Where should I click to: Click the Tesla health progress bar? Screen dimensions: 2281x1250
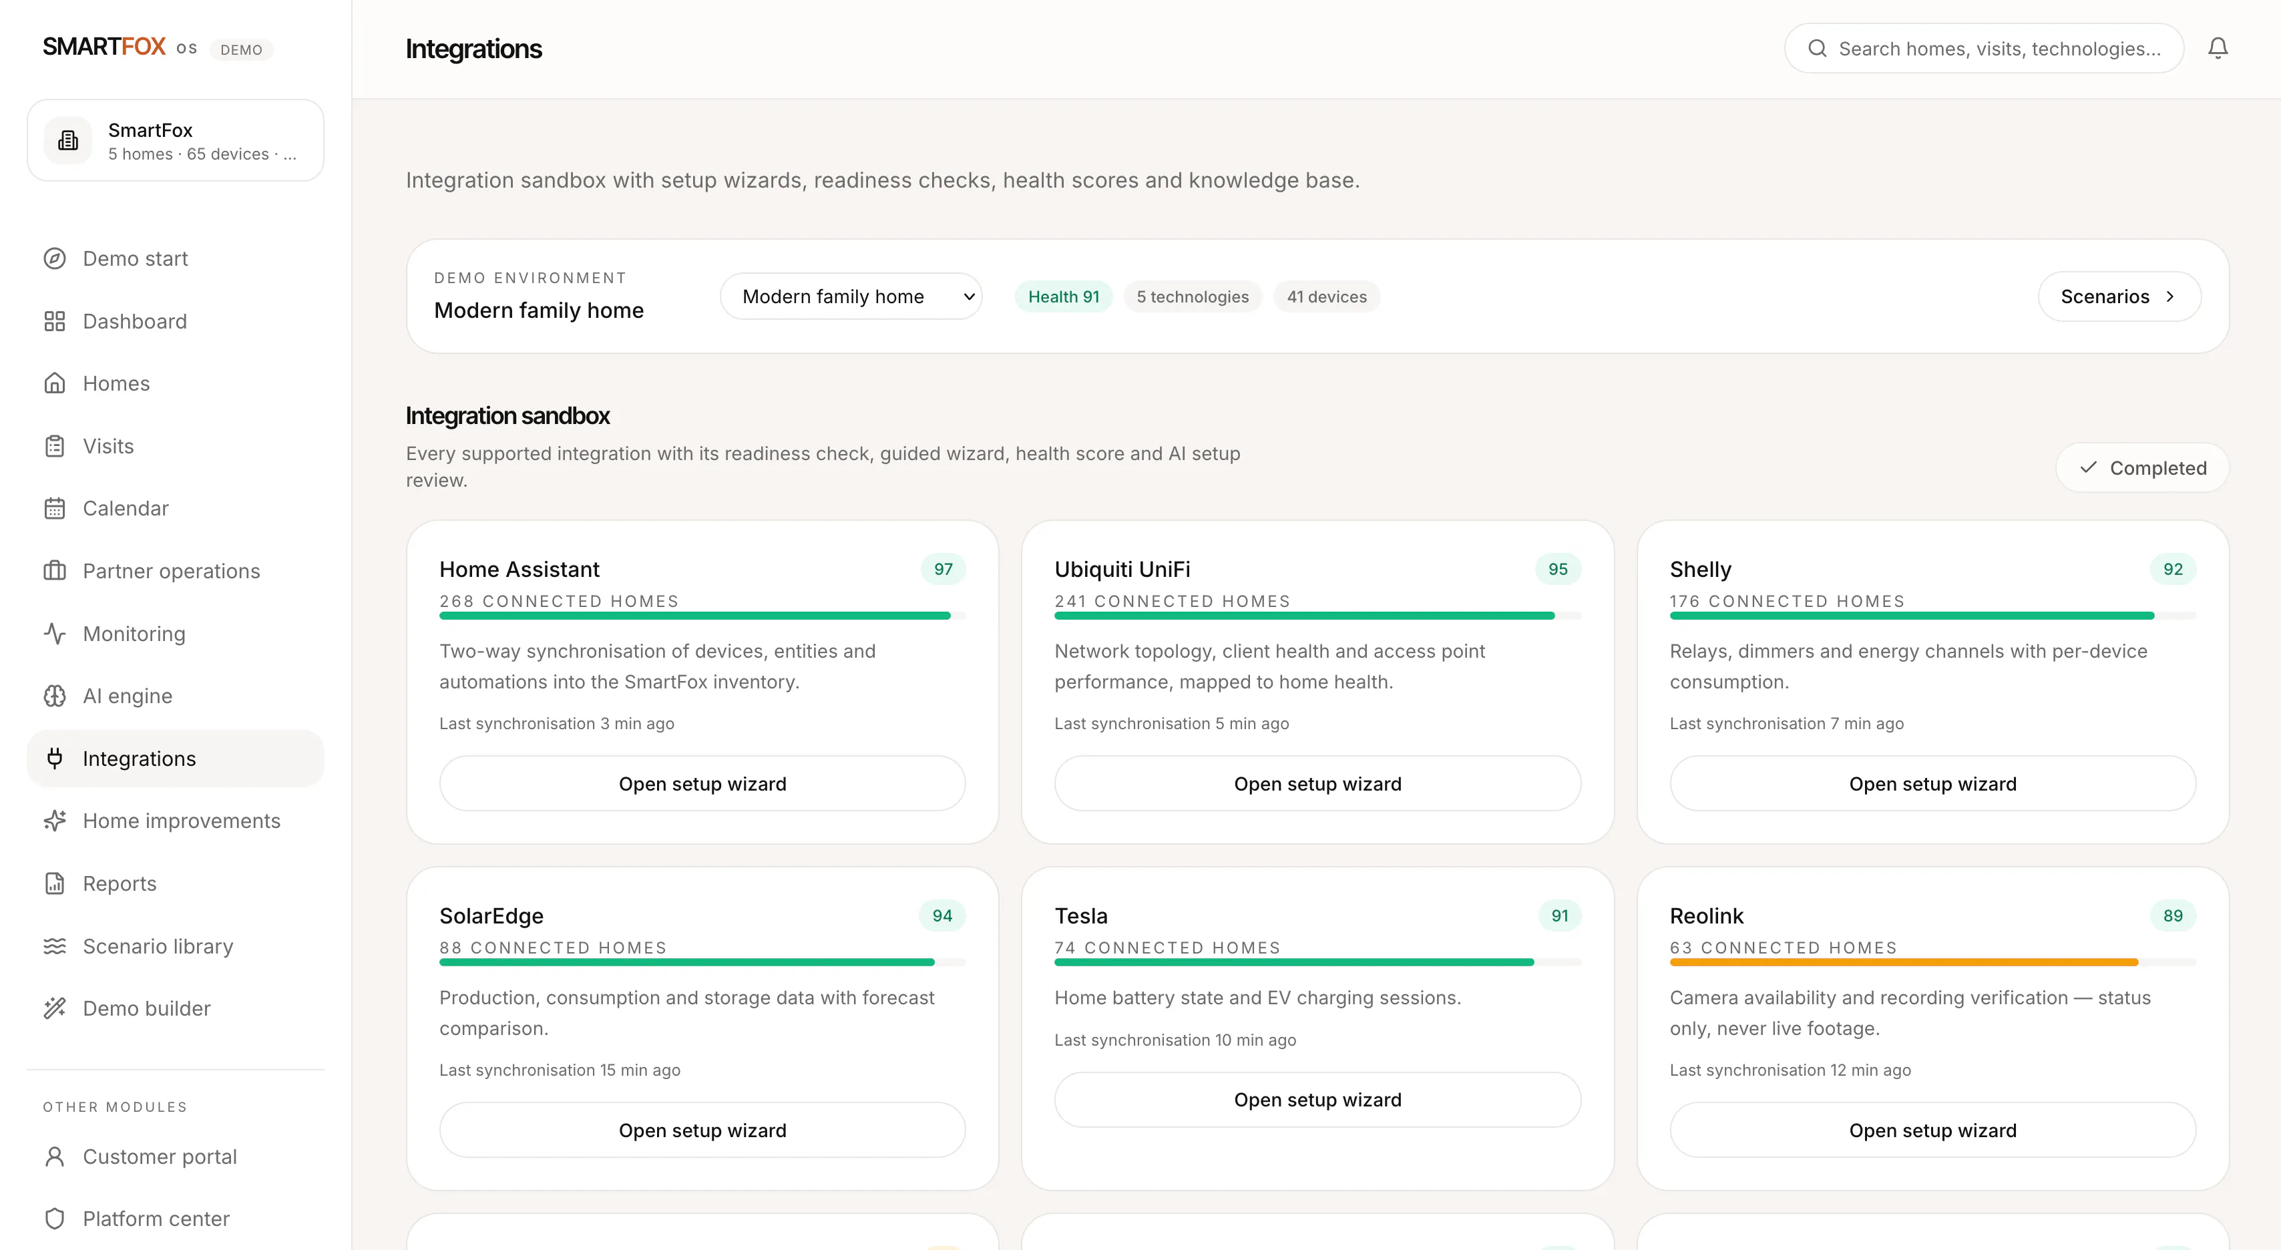coord(1317,962)
